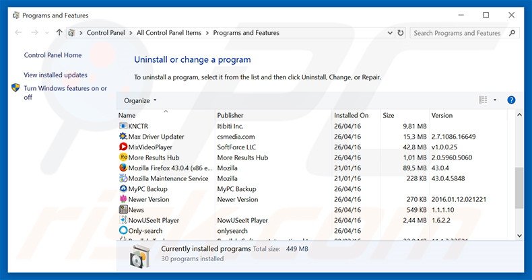Select the Newer Version program name
This screenshot has width=532, height=280.
tap(149, 199)
